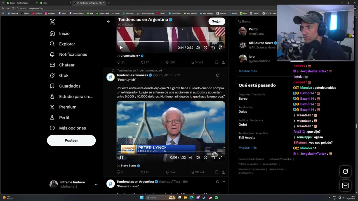Open settings gear on Peter Lynch video

click(205, 157)
